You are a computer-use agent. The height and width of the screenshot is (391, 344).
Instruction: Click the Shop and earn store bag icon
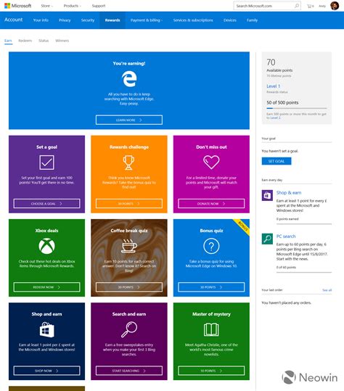tap(47, 329)
